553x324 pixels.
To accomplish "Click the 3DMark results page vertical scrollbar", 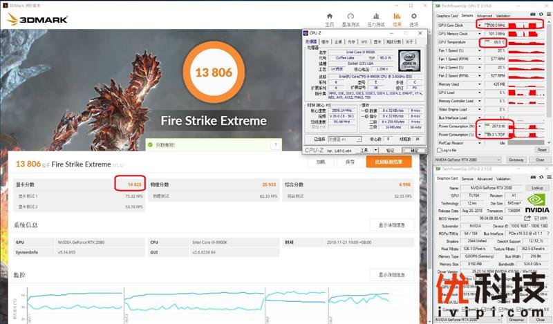I will [429, 176].
